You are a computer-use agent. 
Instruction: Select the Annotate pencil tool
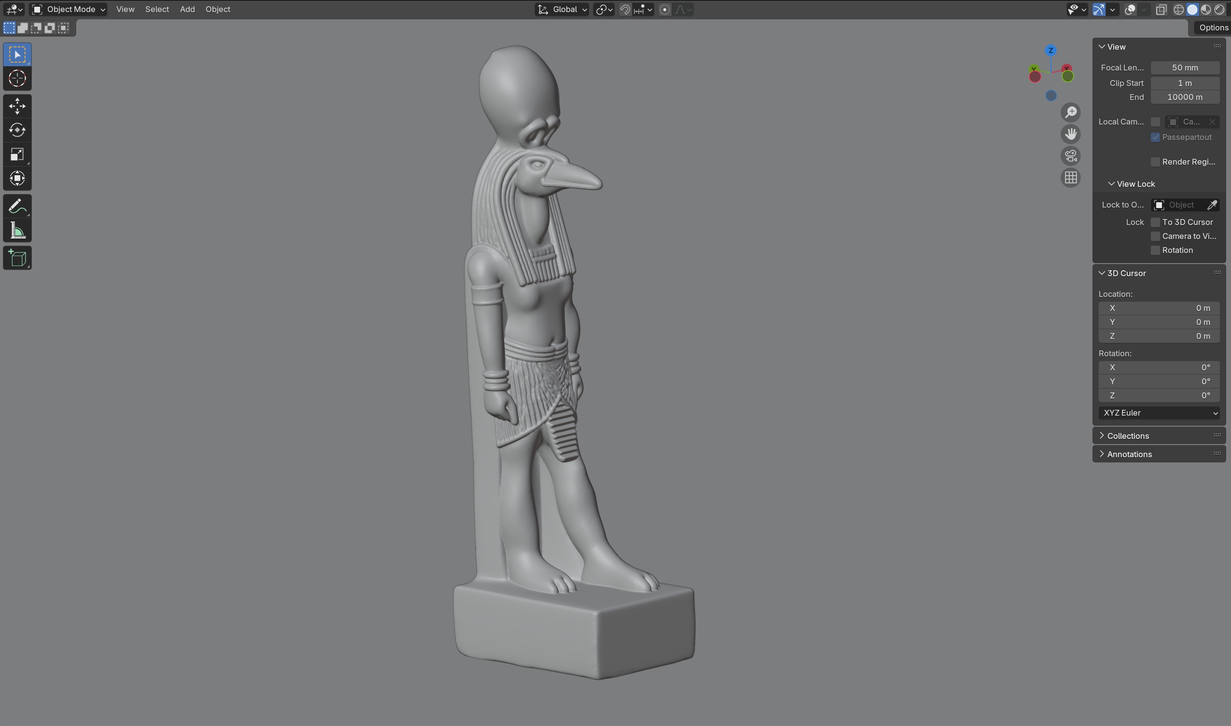(x=17, y=207)
